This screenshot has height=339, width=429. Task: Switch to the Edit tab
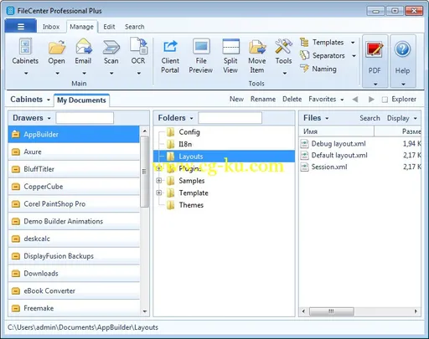[109, 27]
